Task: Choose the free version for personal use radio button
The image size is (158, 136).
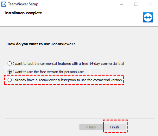Action: [x=9, y=72]
